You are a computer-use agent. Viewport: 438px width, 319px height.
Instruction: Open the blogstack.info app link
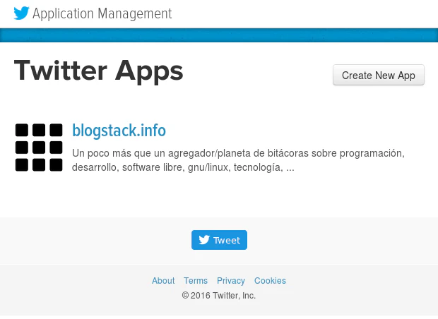point(119,131)
